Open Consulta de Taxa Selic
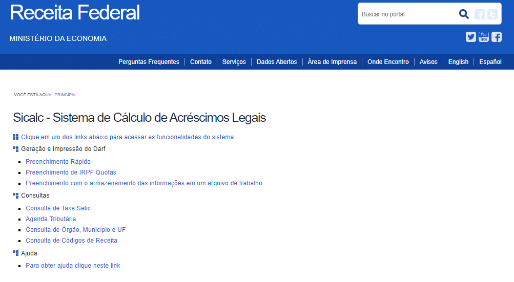This screenshot has width=514, height=282. (58, 208)
